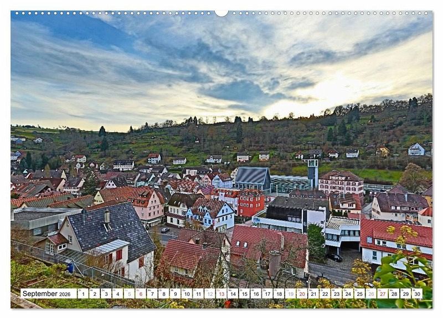Select day 5 in calendar strip
Viewport: 443px width, 319px height.
pyautogui.click(x=129, y=294)
